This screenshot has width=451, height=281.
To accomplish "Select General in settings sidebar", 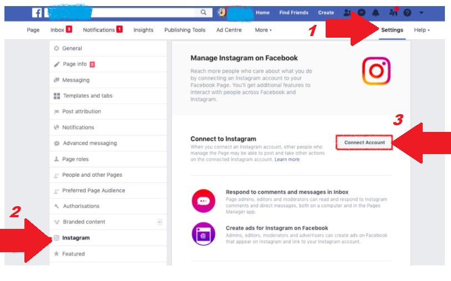I will point(108,48).
